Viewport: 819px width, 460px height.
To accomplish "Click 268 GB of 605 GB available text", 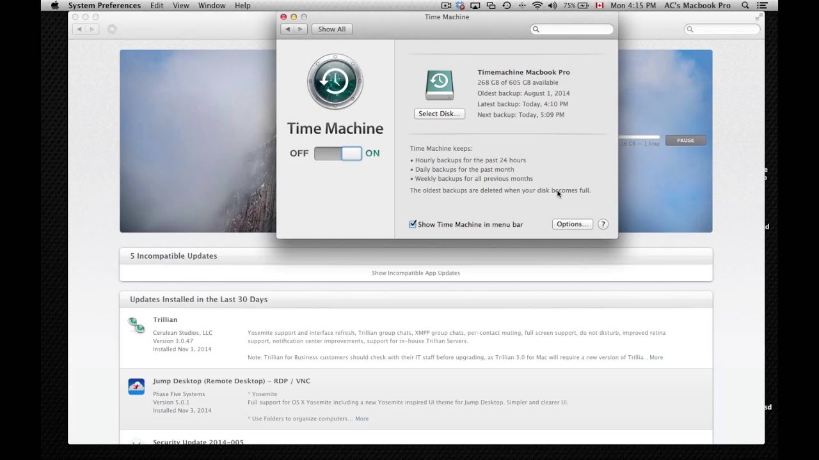I will (x=518, y=82).
